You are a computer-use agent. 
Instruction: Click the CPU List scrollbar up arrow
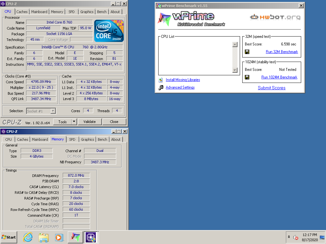[x=235, y=44]
